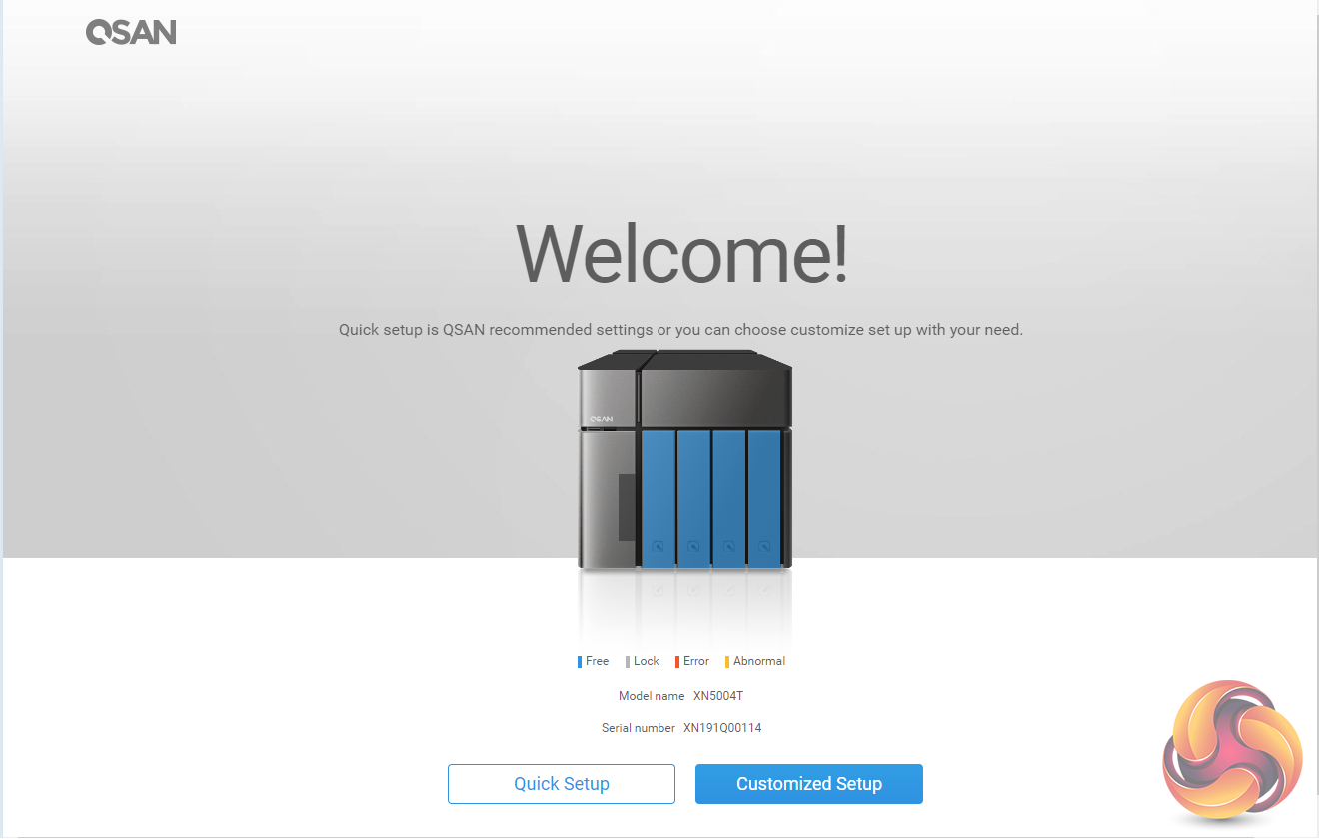Viewport: 1319px width, 839px height.
Task: Click the QSAN logo in the header
Action: click(x=131, y=33)
